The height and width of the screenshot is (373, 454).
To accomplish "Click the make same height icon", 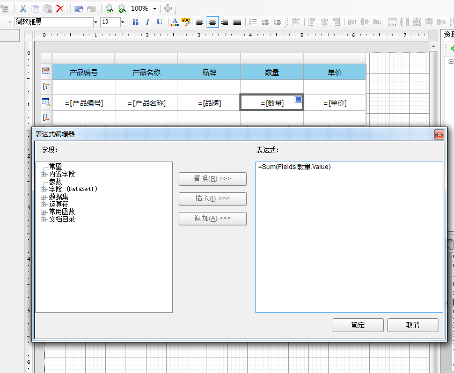I will click(x=405, y=22).
